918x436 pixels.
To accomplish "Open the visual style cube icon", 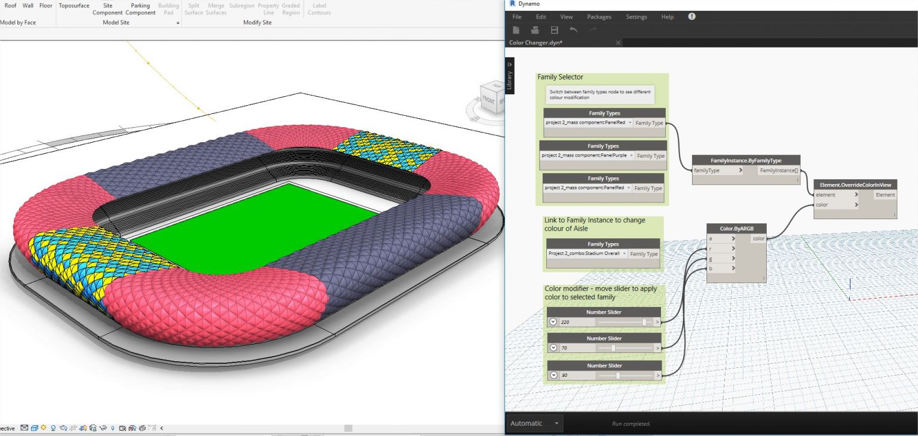I will tap(34, 428).
